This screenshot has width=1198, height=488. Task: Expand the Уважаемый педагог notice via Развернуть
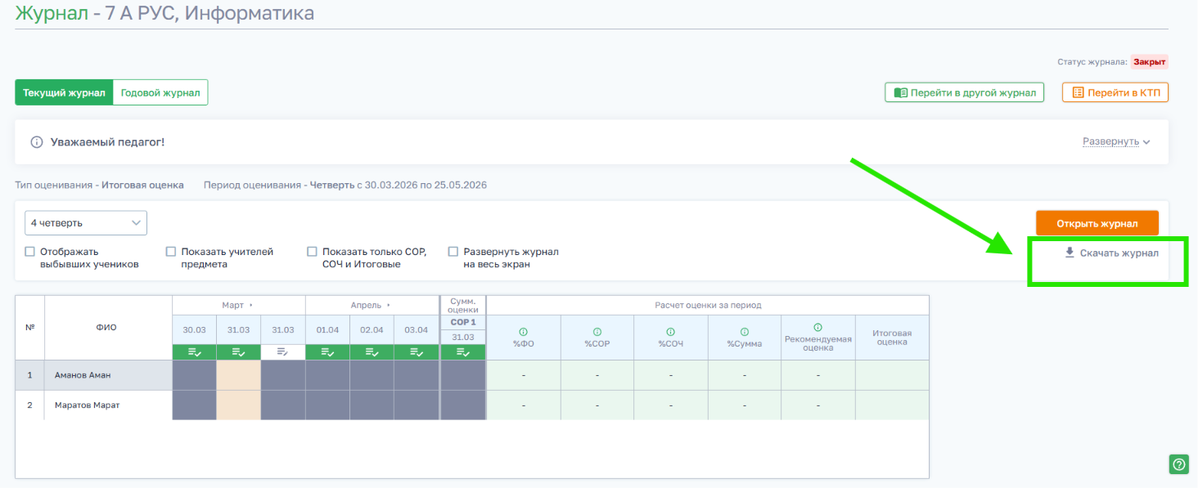click(x=1116, y=141)
